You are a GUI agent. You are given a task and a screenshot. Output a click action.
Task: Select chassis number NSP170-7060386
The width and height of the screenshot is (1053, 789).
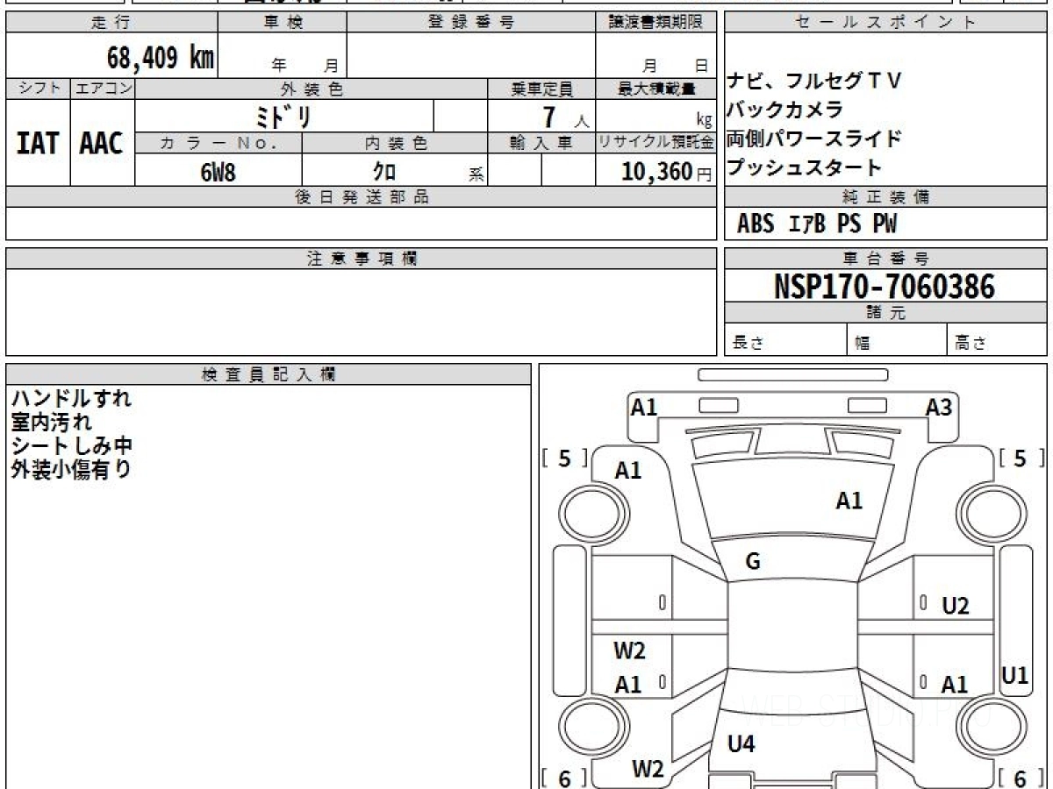pyautogui.click(x=885, y=287)
